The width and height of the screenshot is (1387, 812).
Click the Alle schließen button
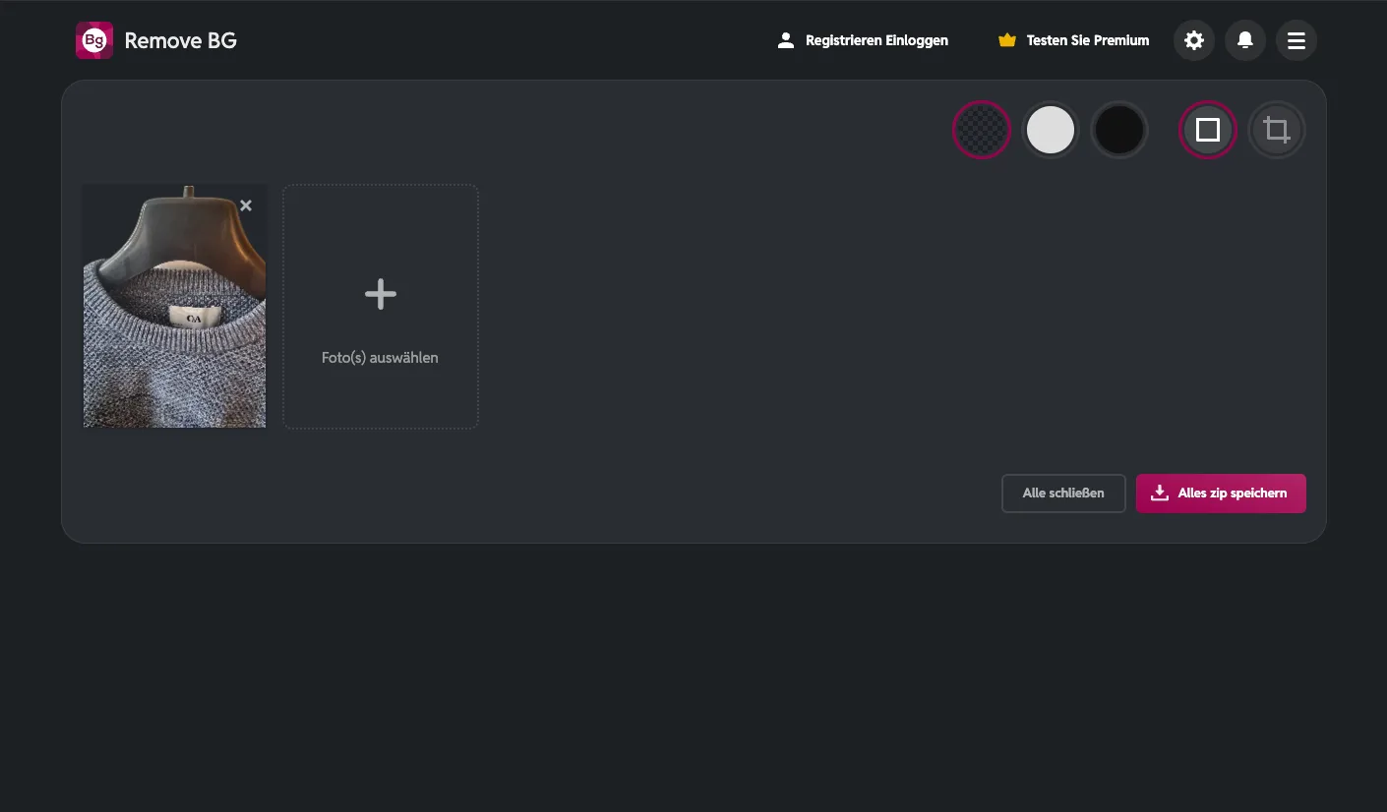click(1063, 493)
